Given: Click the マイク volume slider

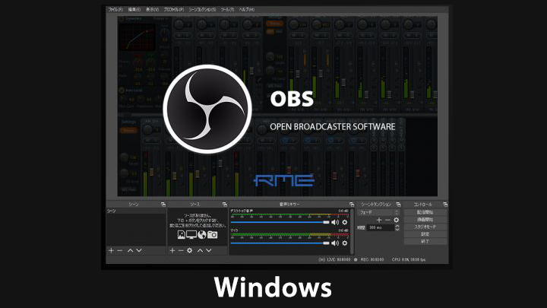Looking at the screenshot, I should (x=280, y=243).
